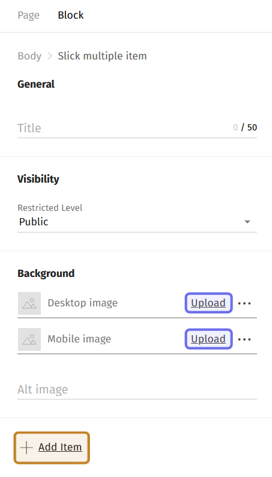This screenshot has width=272, height=477.
Task: Click the Slick multiple item breadcrumb
Action: (103, 56)
